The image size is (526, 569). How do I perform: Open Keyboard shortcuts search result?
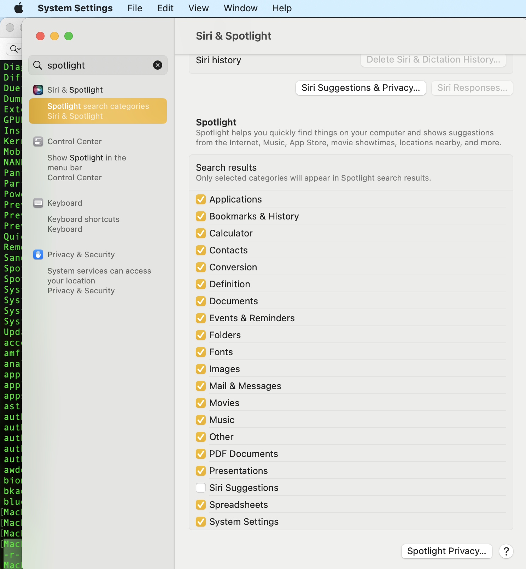tap(98, 224)
